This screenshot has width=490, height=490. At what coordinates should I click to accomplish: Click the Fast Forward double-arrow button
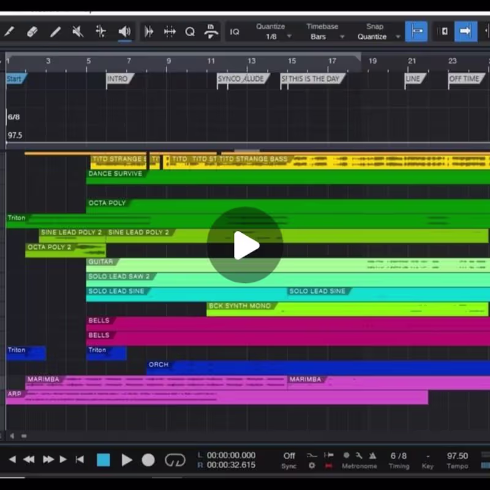(48, 459)
